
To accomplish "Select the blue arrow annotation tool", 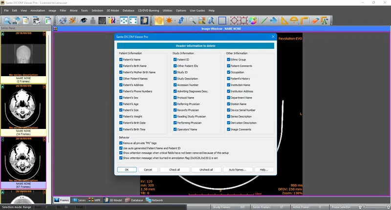I will pos(274,21).
